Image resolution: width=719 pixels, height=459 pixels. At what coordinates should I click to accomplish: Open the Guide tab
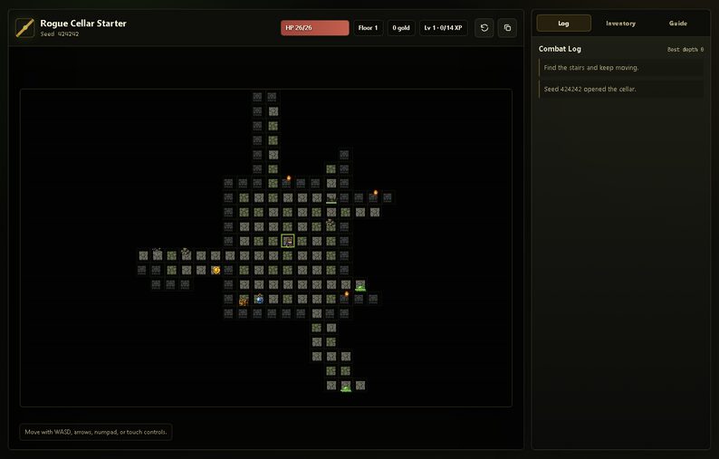[x=677, y=24]
